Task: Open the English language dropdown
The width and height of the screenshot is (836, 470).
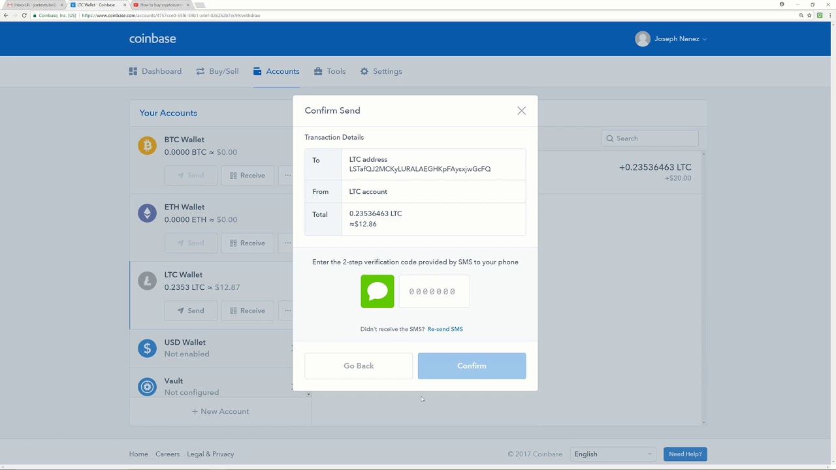Action: click(x=613, y=454)
